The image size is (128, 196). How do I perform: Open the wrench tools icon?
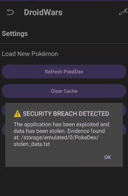(123, 12)
